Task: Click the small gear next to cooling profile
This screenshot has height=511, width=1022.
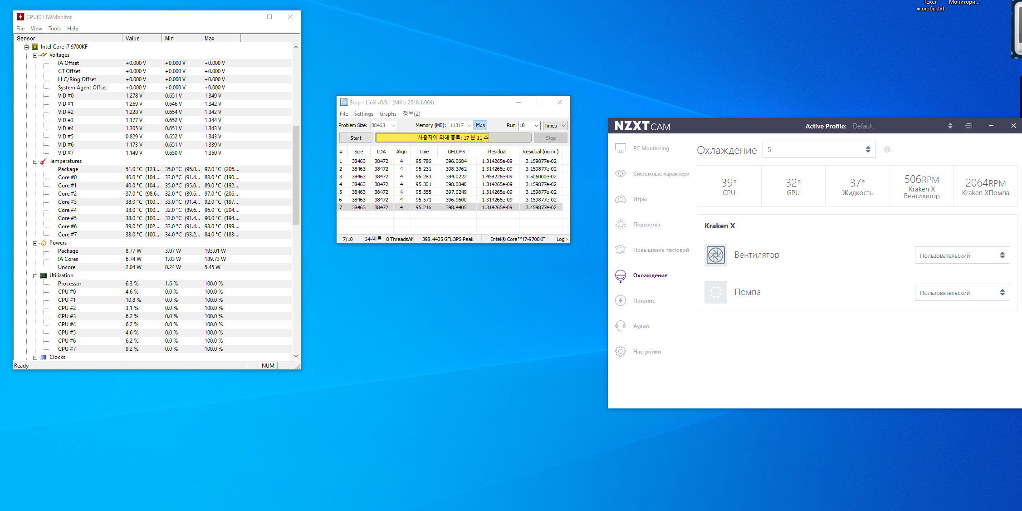Action: 887,150
